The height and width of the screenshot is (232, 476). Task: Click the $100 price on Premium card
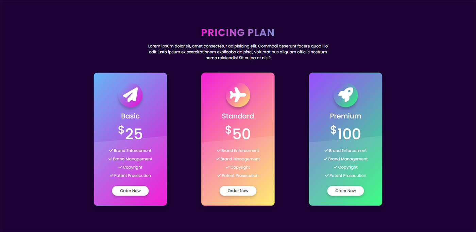[x=345, y=133]
